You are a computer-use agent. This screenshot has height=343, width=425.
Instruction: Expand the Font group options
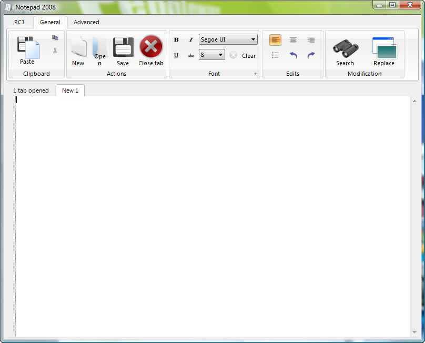(x=256, y=74)
